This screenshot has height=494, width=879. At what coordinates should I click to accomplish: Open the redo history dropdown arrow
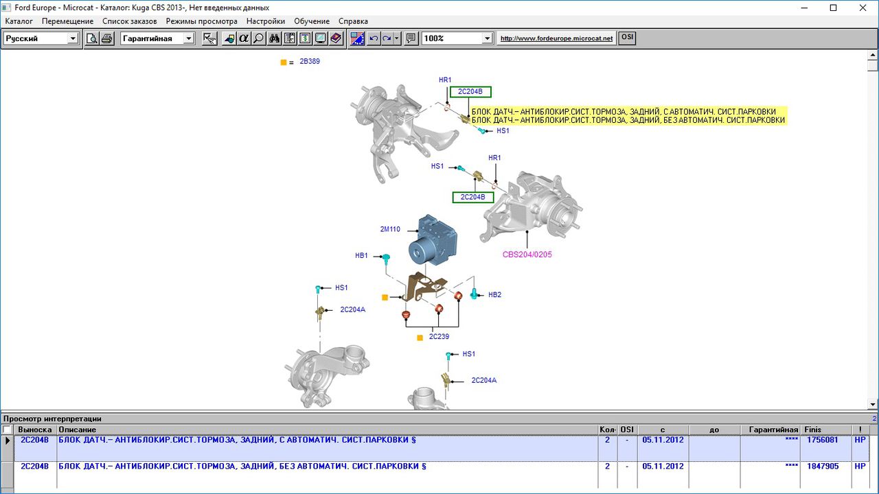(x=397, y=38)
